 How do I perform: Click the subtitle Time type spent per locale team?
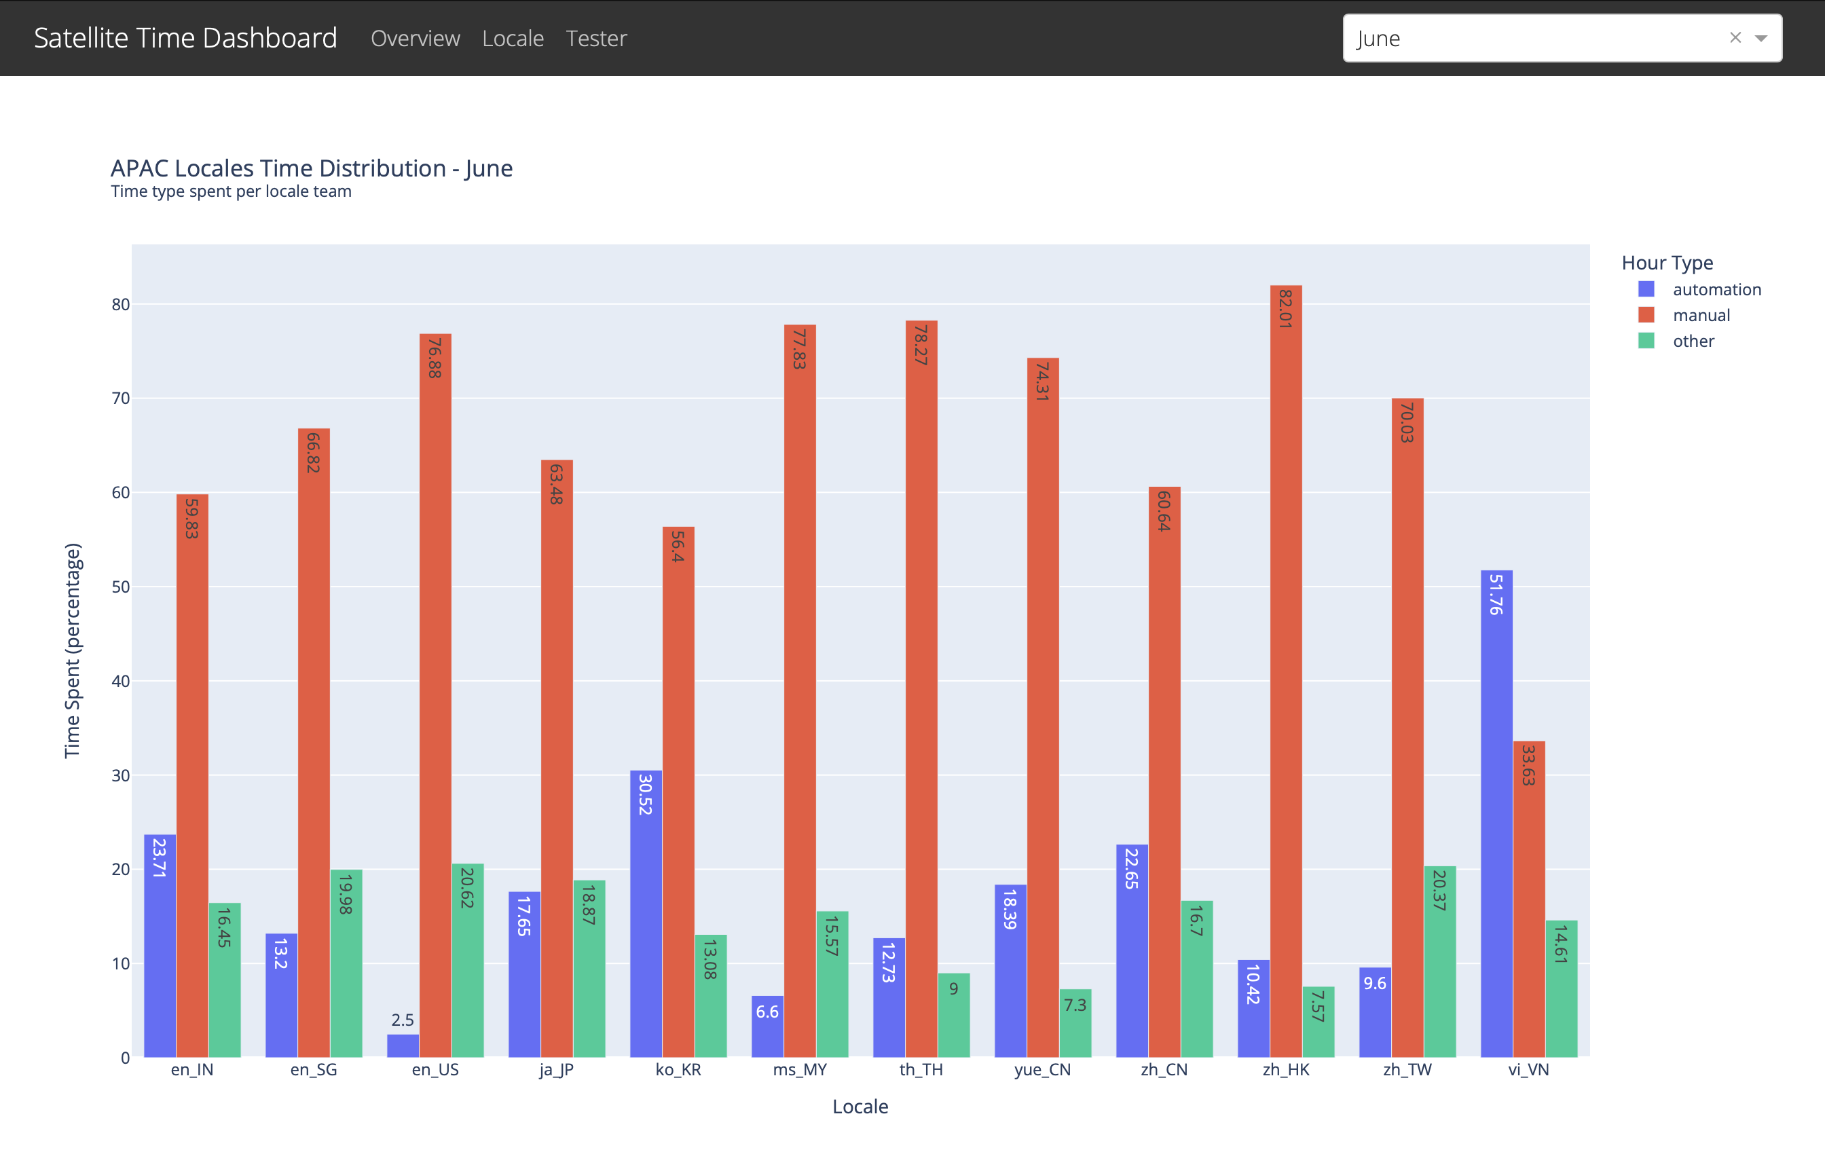coord(231,191)
